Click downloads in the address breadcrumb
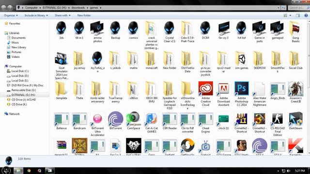310x174 pixels. tap(78, 8)
